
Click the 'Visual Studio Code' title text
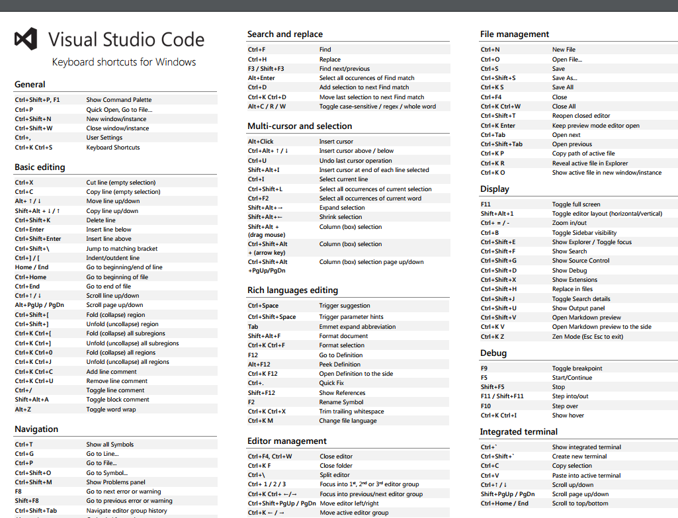tap(126, 39)
